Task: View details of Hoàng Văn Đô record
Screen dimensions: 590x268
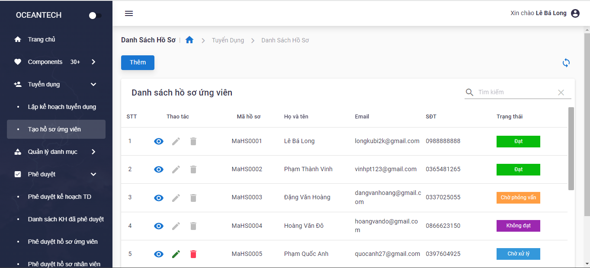Action: [159, 226]
